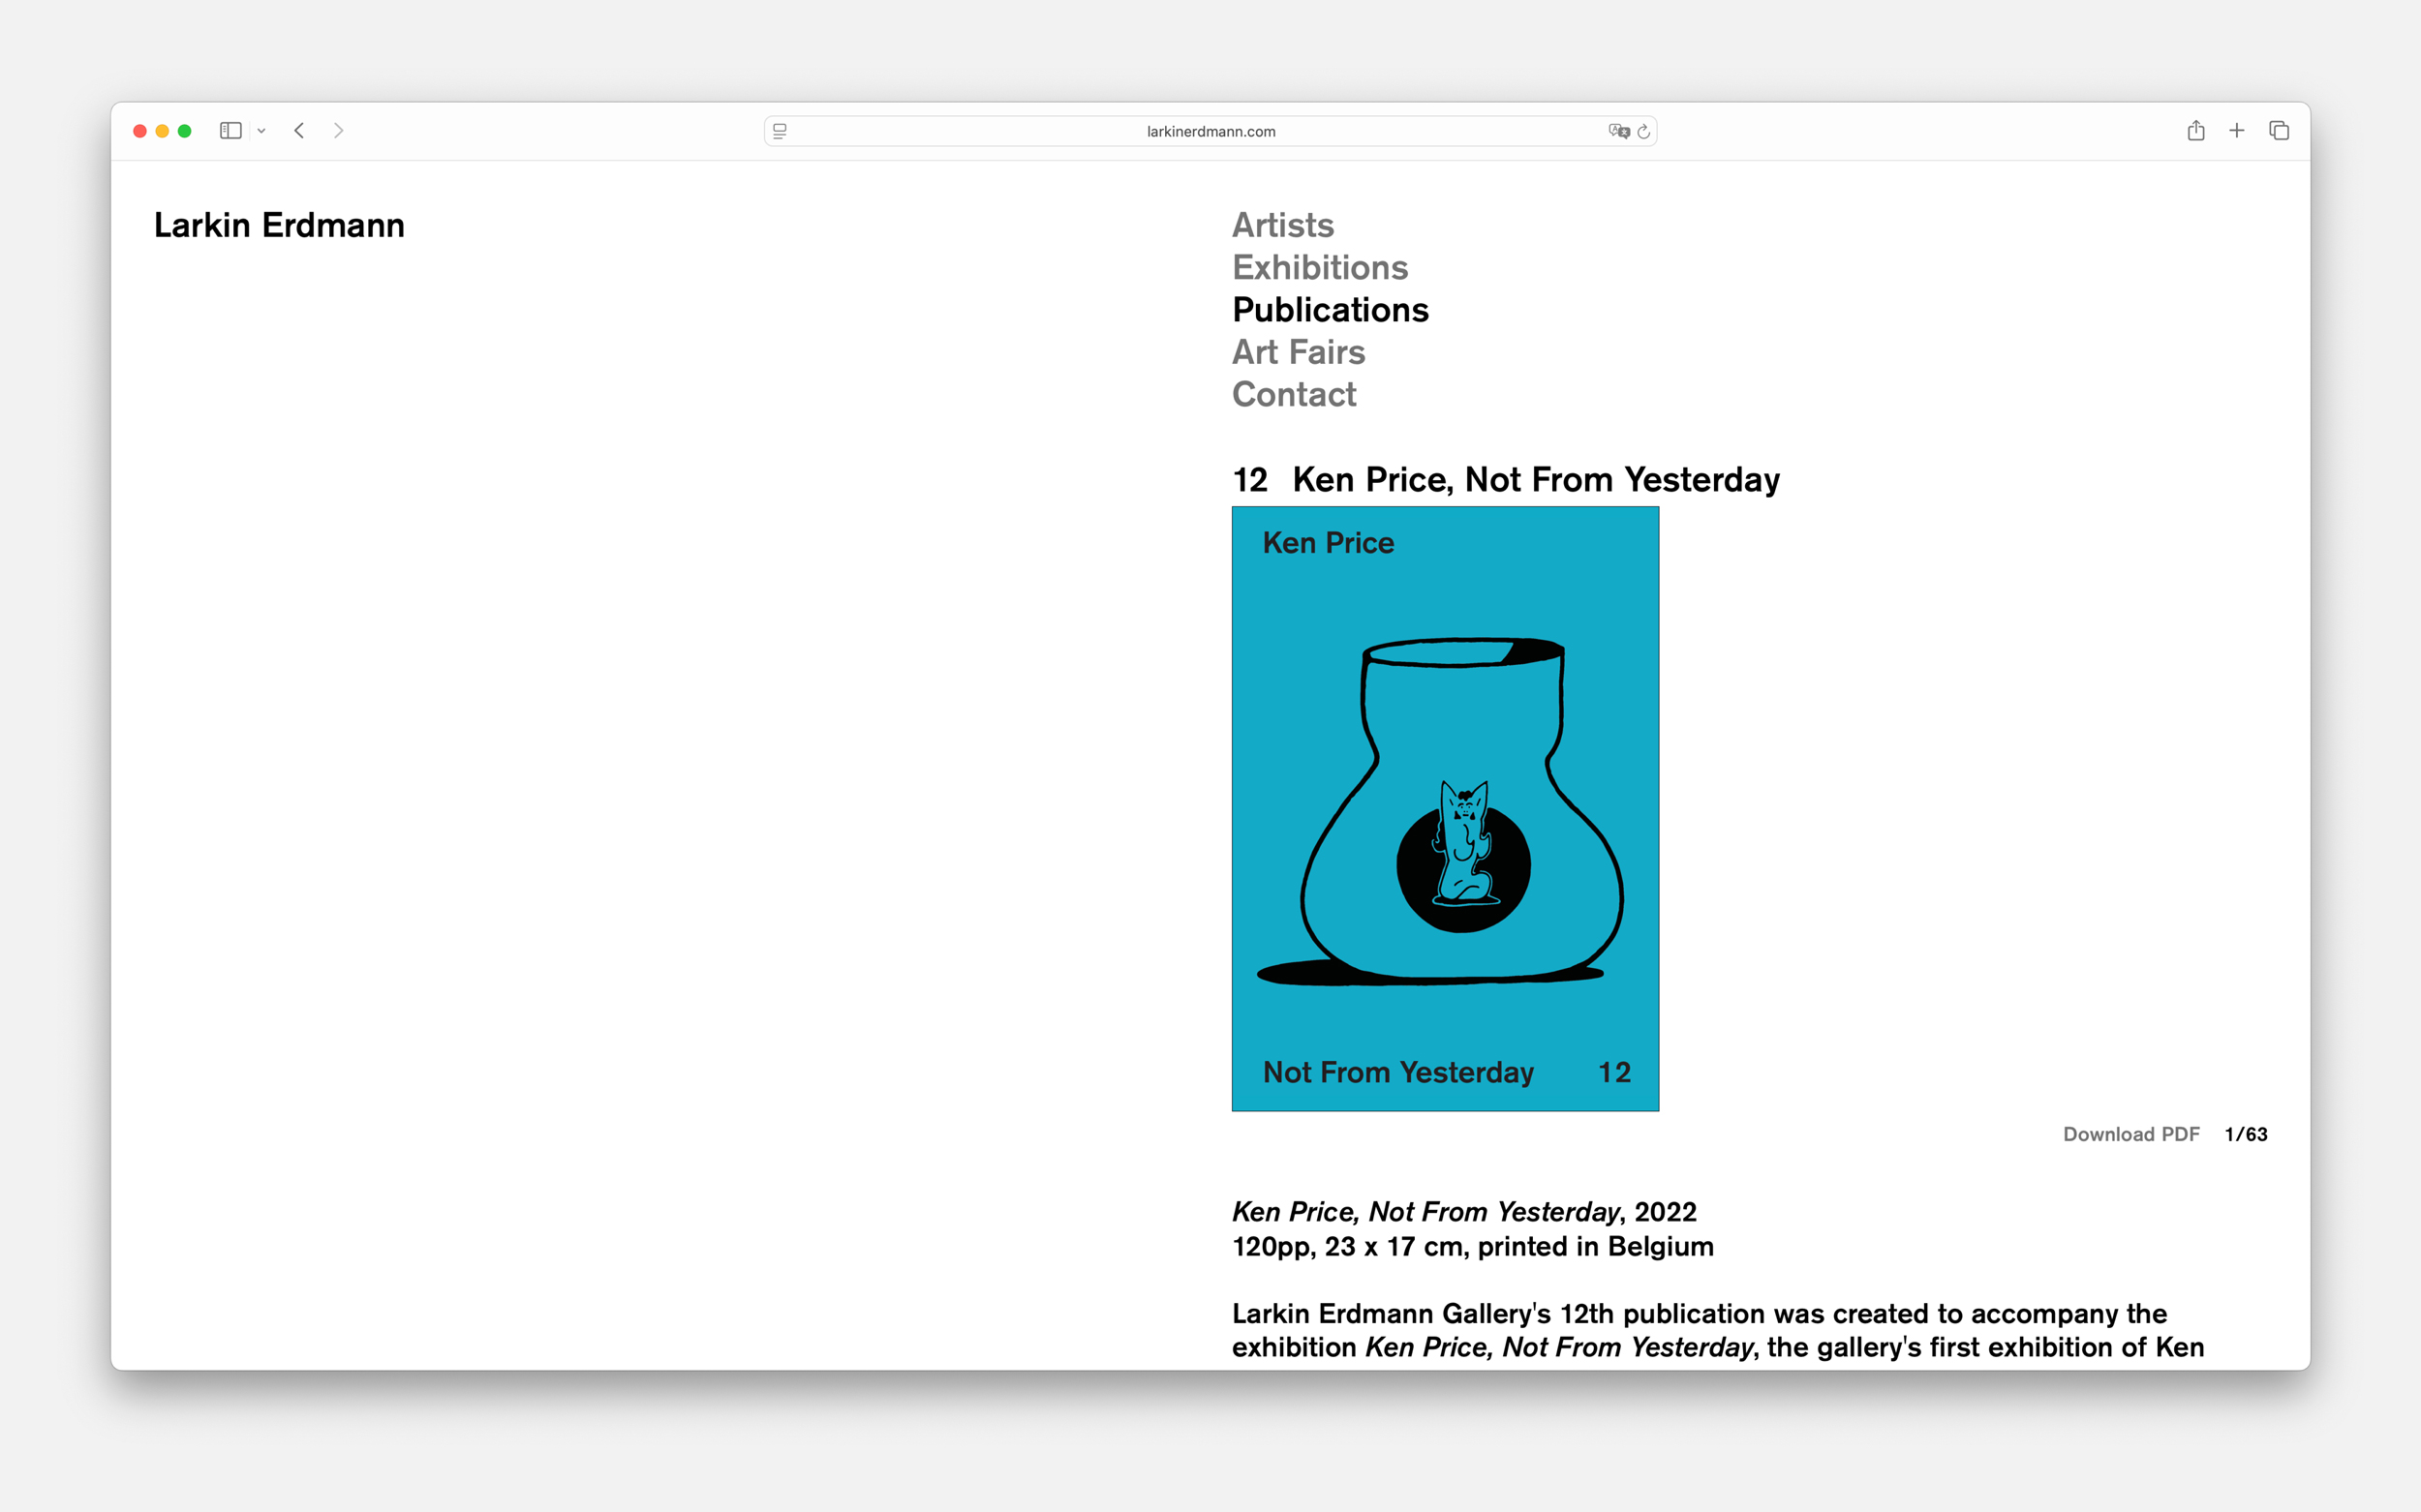The height and width of the screenshot is (1512, 2421).
Task: Show the tab overview
Action: (x=2279, y=131)
